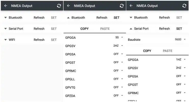The width and height of the screenshot is (189, 102).
Task: Tap sync icon on the screen listing WIFI
Action: tap(59, 6)
